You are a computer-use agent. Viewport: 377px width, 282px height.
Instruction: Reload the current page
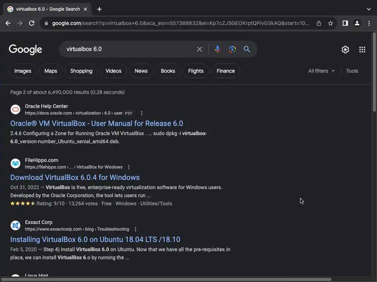[x=32, y=23]
